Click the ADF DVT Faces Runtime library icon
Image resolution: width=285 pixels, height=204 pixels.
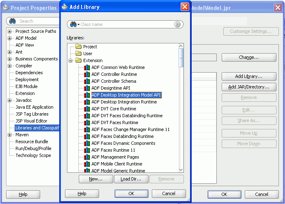87,123
